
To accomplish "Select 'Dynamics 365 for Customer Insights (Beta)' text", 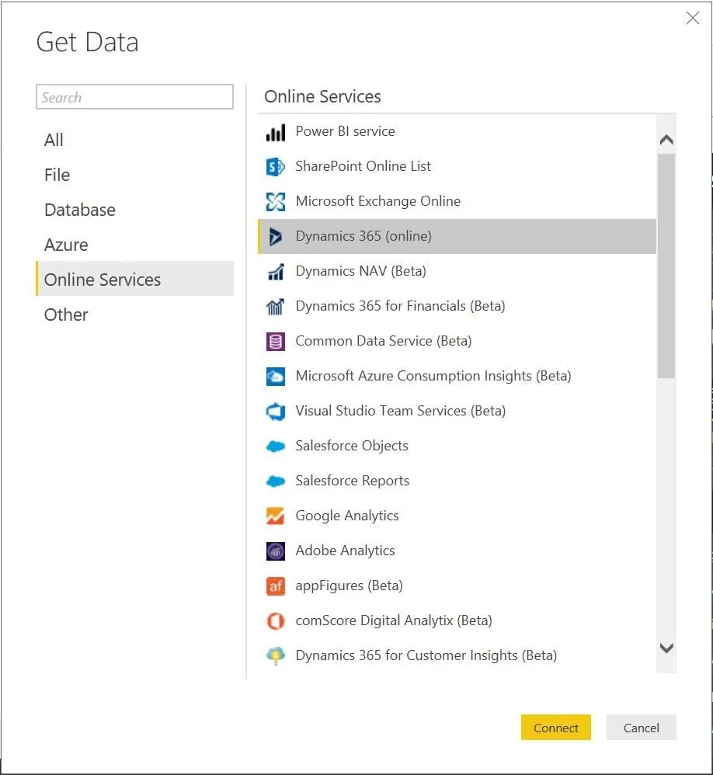I will click(x=426, y=656).
